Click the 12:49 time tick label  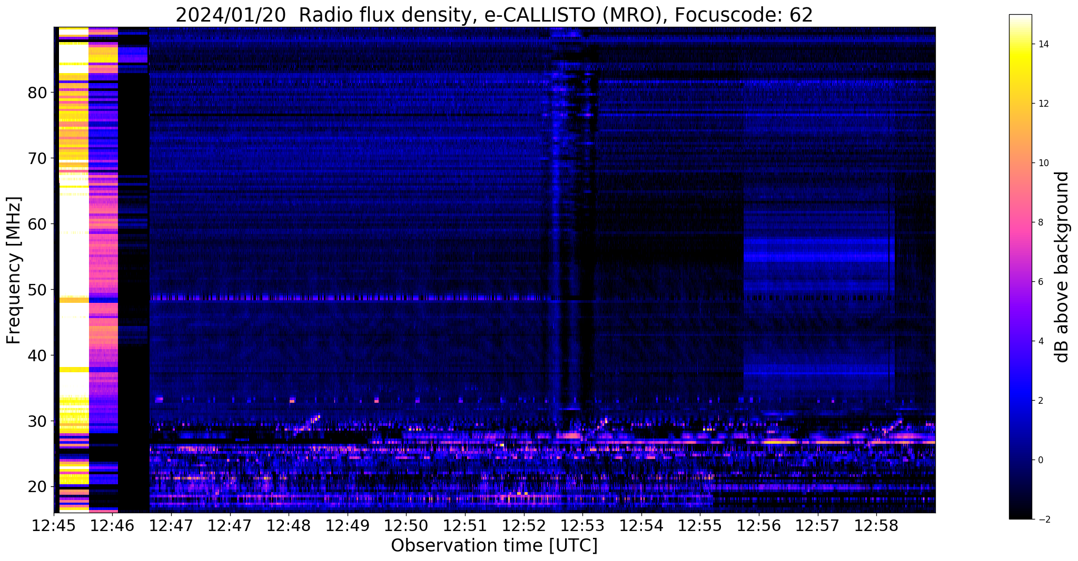[347, 526]
